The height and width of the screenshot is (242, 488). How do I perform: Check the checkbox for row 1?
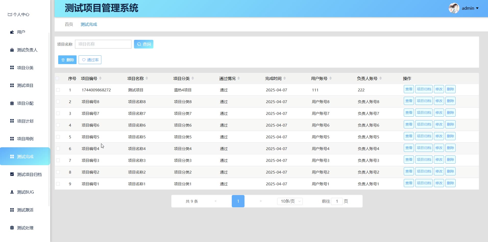58,90
